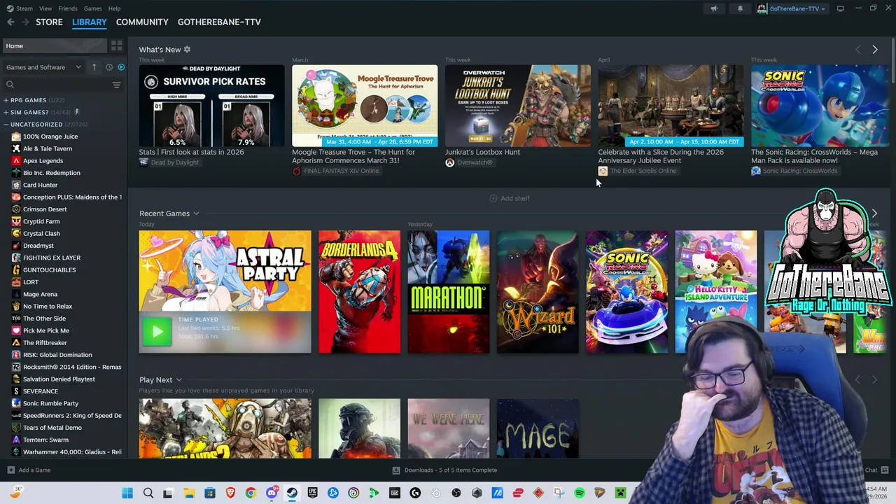
Task: Open the notifications bell
Action: (x=740, y=8)
